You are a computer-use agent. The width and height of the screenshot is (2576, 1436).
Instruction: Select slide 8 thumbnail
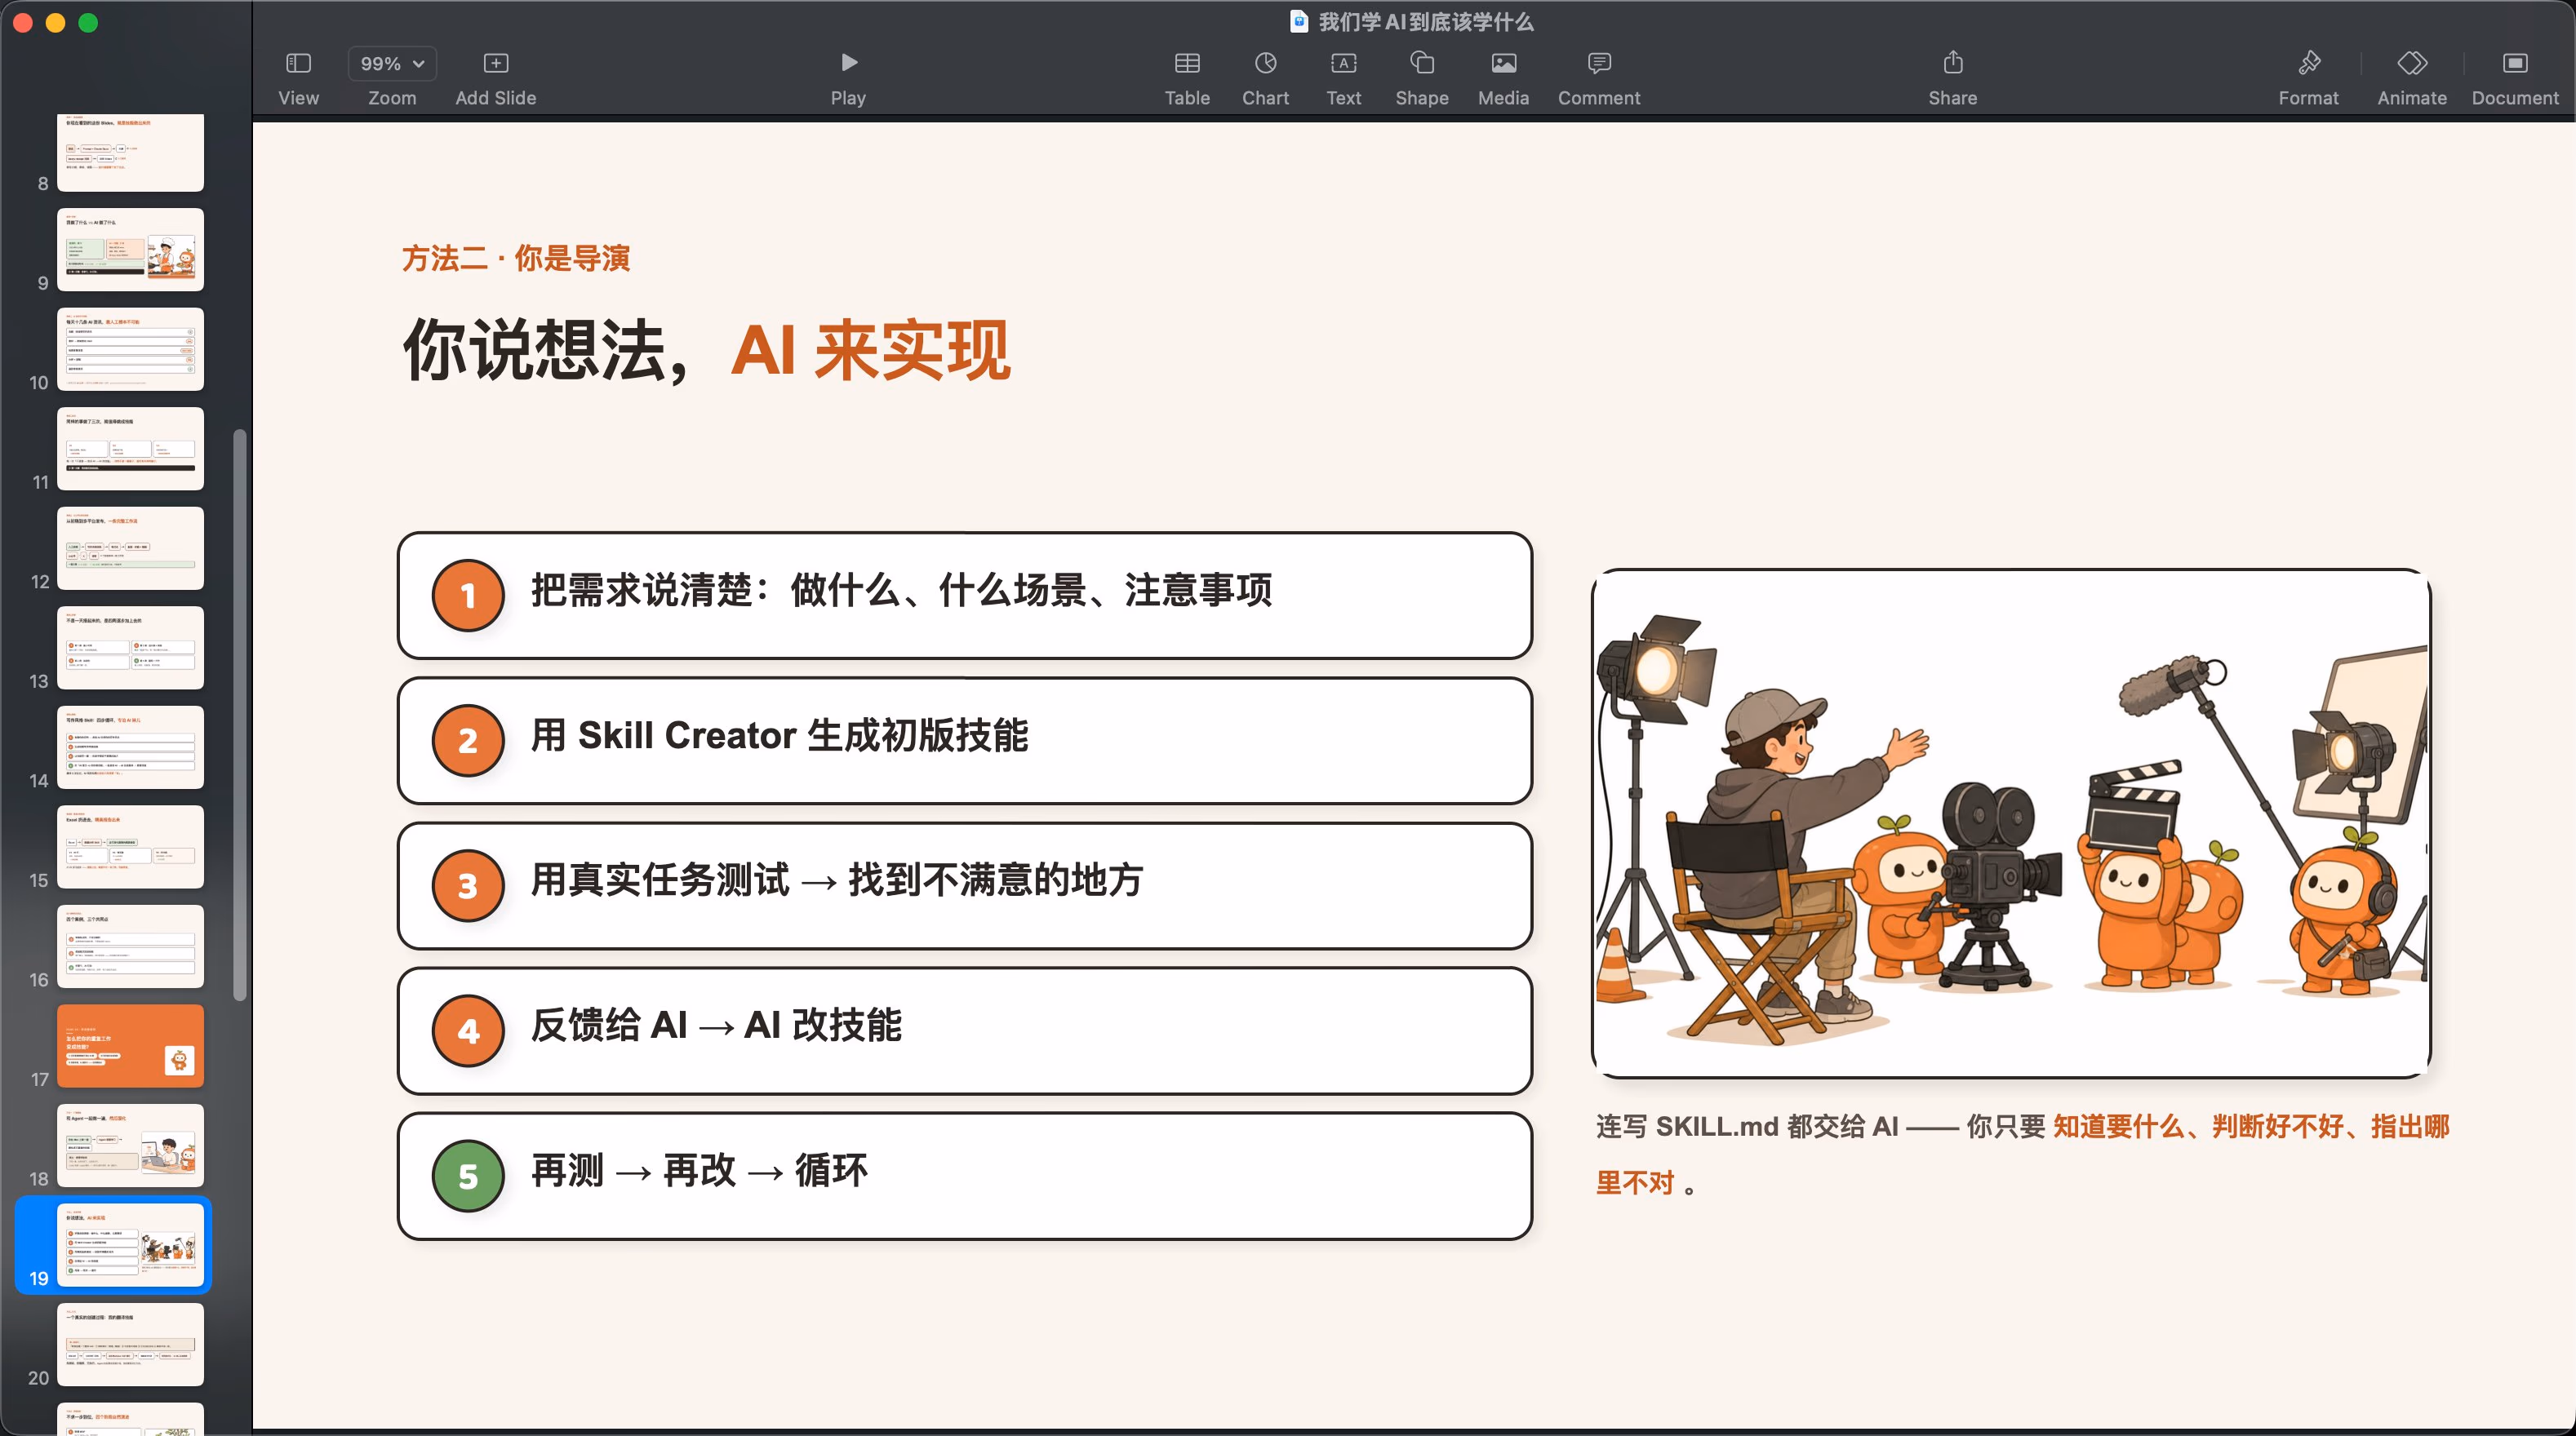click(x=130, y=152)
